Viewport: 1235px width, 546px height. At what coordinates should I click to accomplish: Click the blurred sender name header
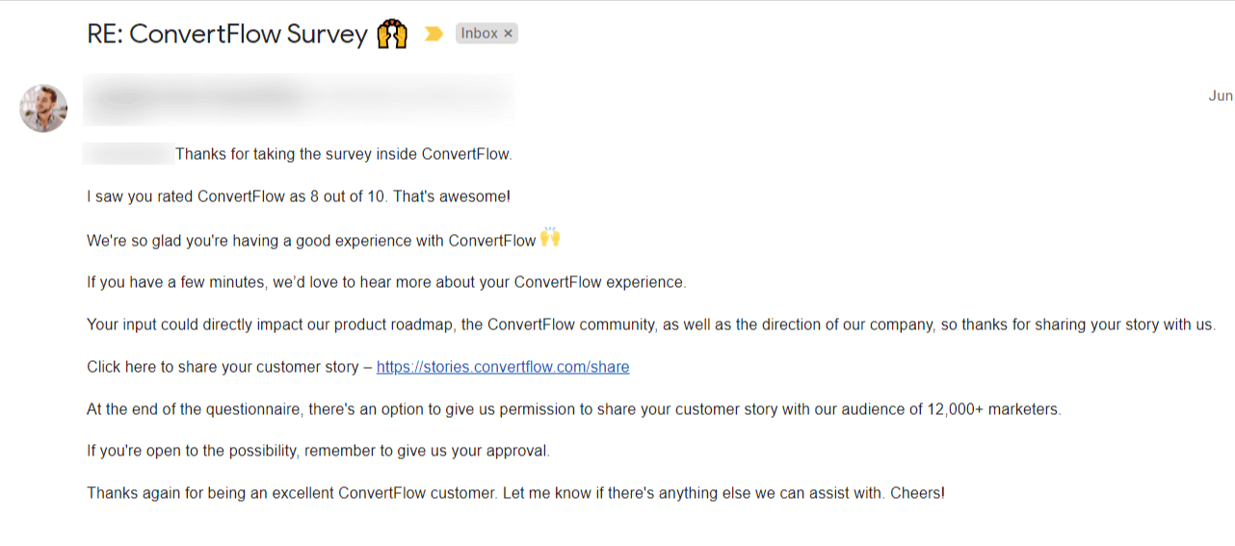(x=299, y=98)
